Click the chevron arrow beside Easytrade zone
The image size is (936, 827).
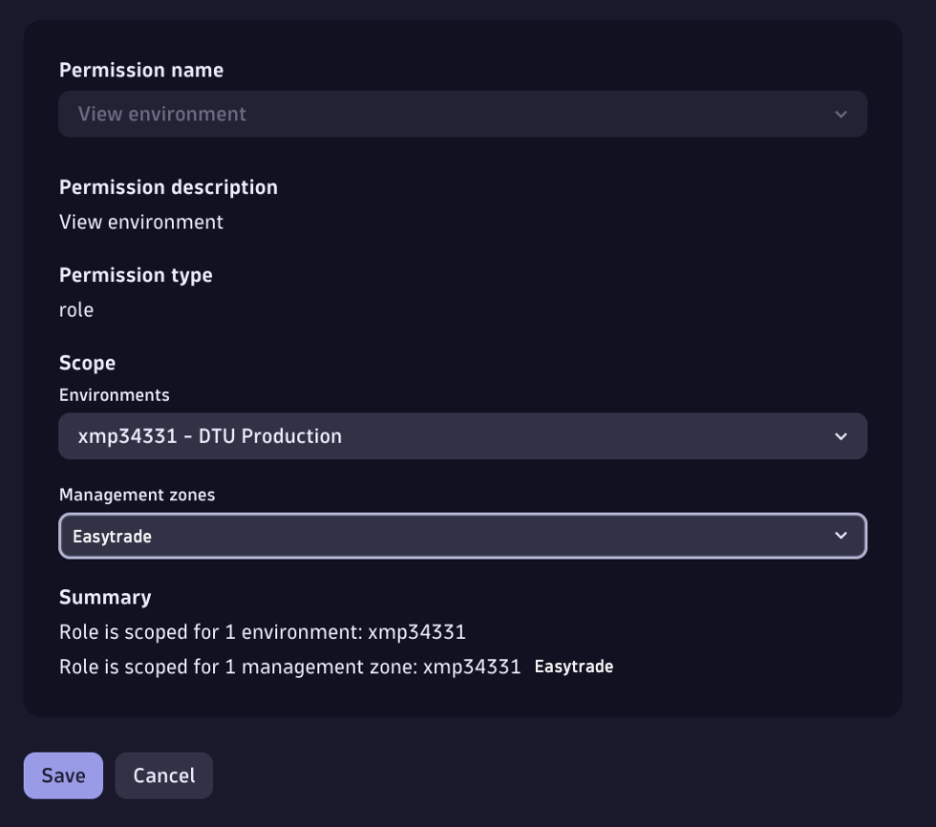pos(840,536)
